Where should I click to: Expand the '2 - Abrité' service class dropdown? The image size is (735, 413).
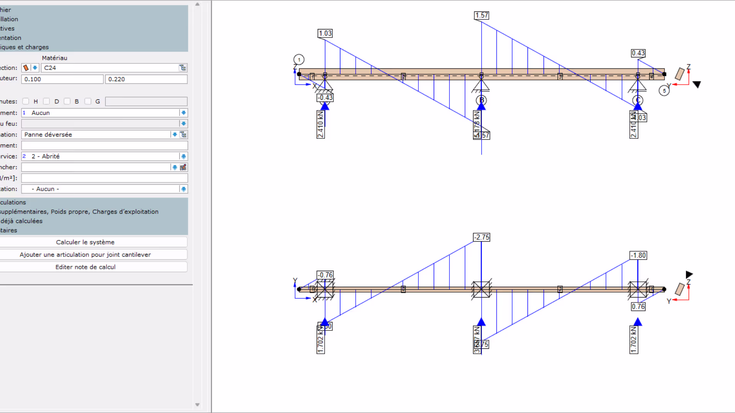pos(183,156)
